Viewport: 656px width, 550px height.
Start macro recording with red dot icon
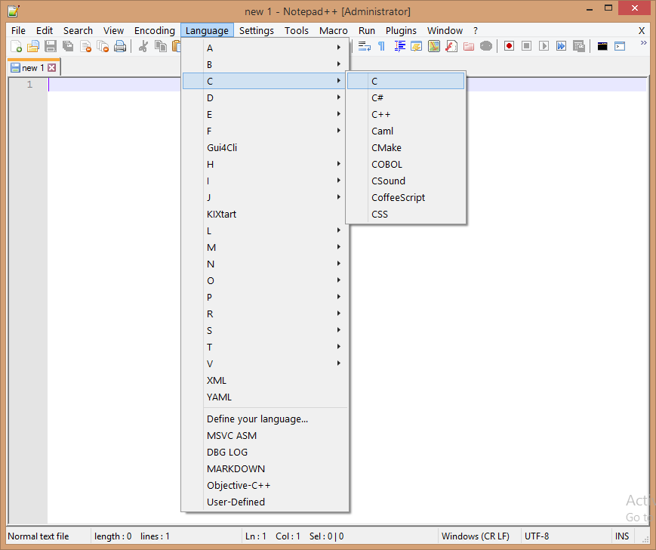(x=509, y=46)
